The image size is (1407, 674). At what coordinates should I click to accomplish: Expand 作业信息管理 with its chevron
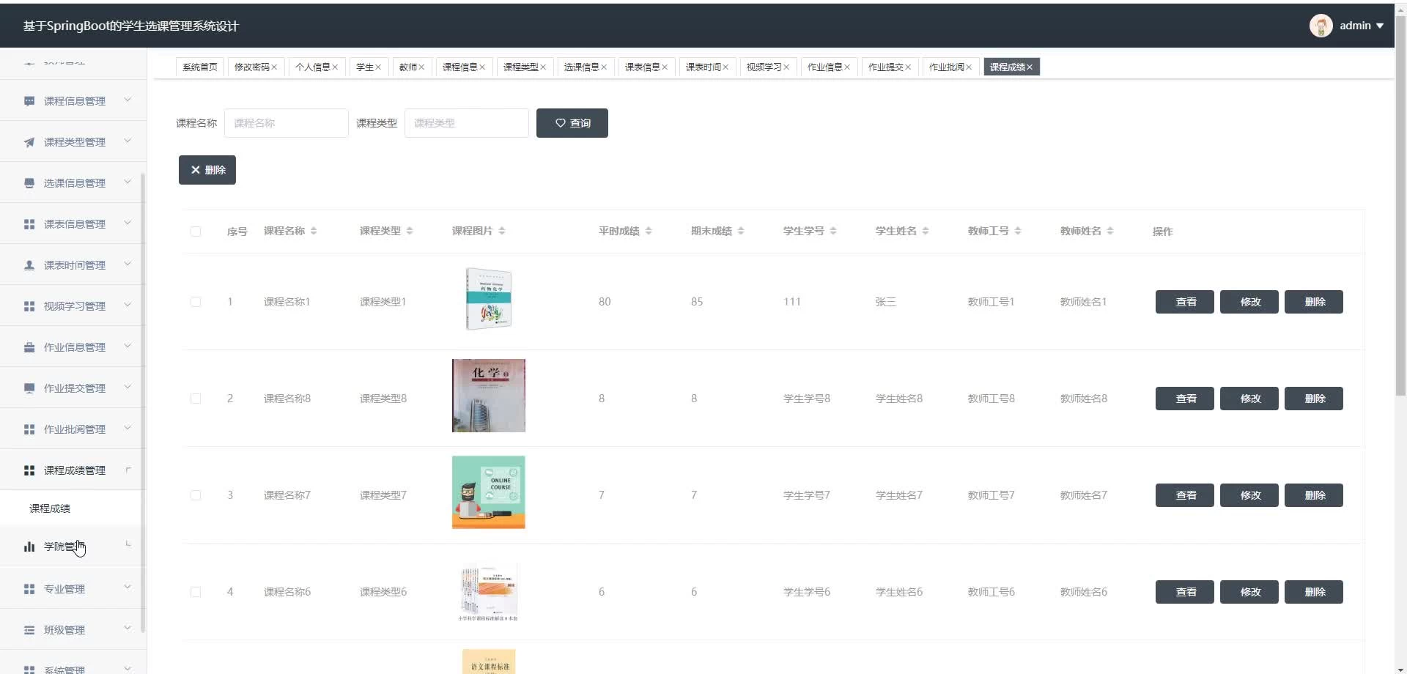pos(128,346)
